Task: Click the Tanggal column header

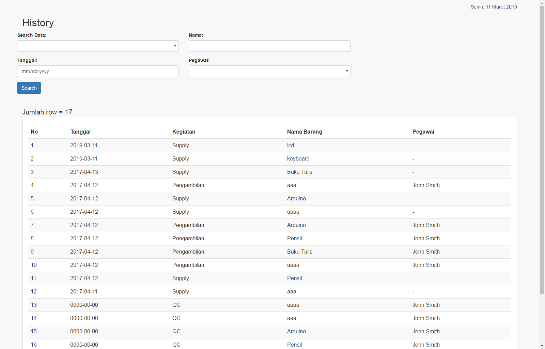Action: 80,132
